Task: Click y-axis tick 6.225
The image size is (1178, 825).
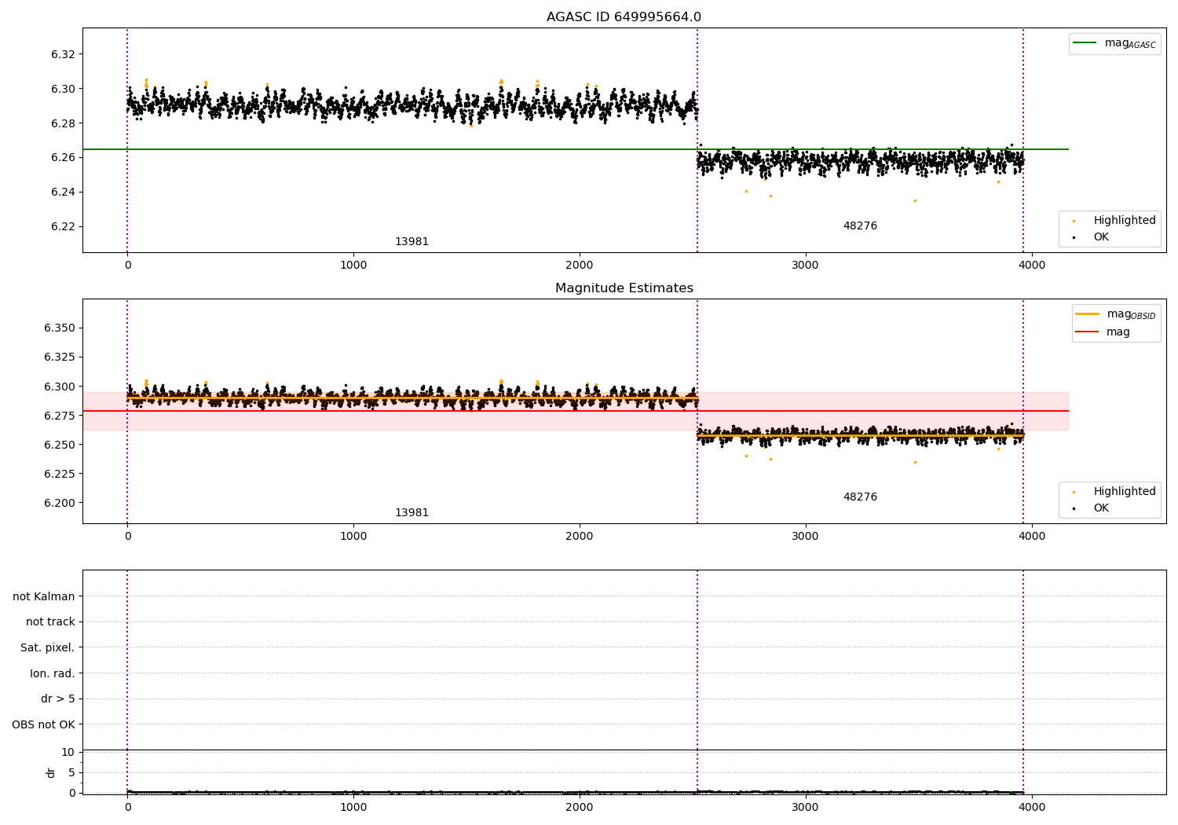Action: (x=60, y=474)
